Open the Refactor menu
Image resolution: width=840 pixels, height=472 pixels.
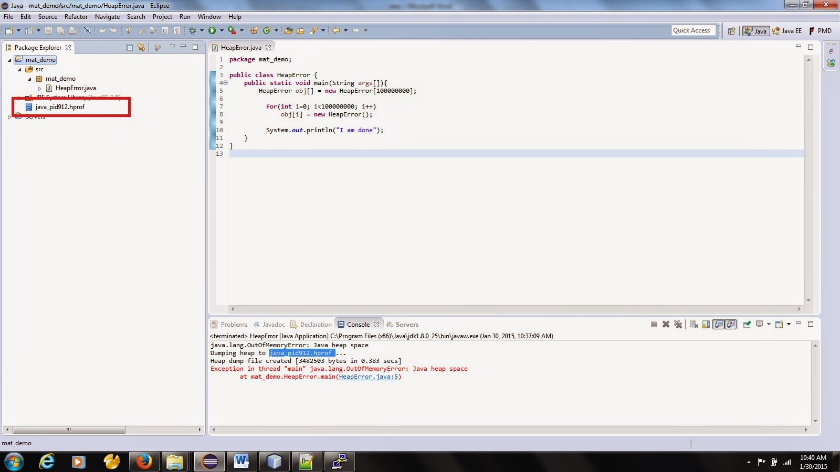[76, 17]
